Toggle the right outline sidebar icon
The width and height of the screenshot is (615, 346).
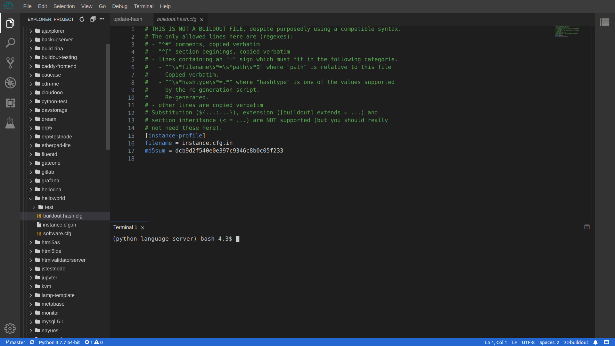pos(605,22)
